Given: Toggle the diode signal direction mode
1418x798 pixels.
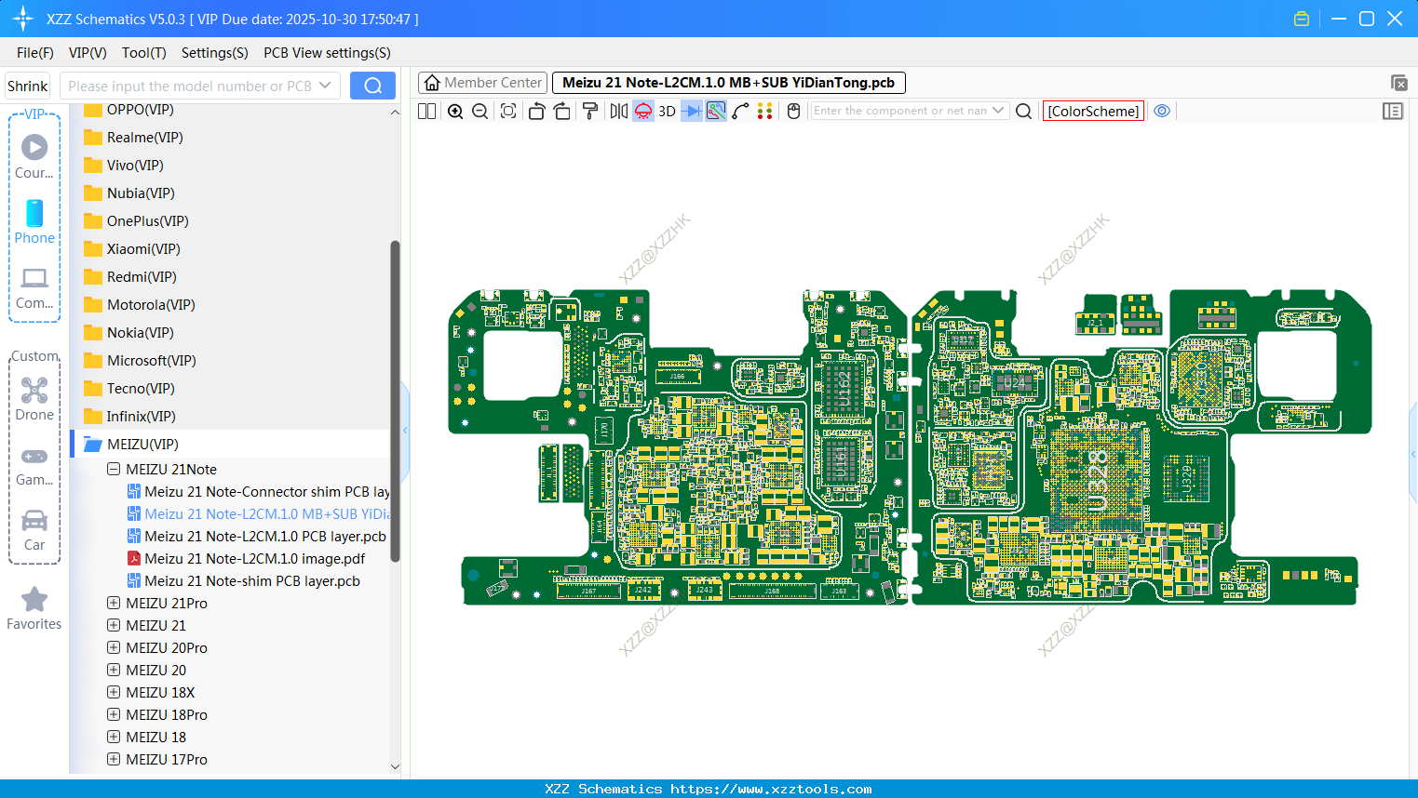Looking at the screenshot, I should pos(692,112).
